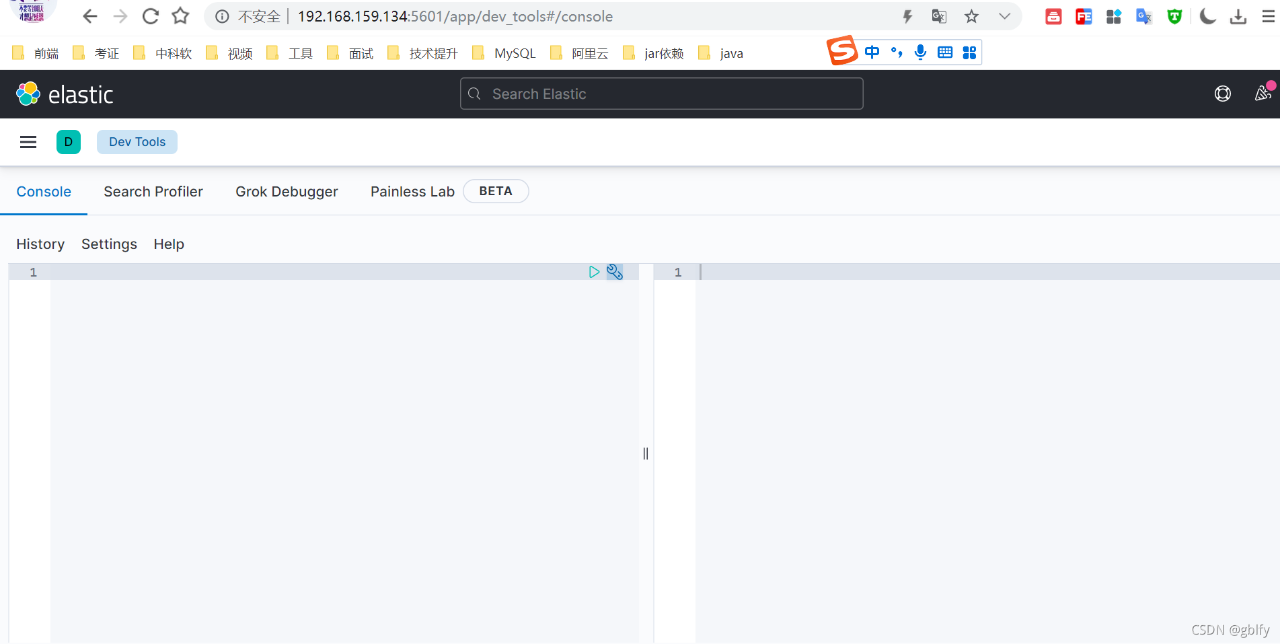Screen dimensions: 1280x644
Task: Click the star icon next to reload
Action: [180, 16]
